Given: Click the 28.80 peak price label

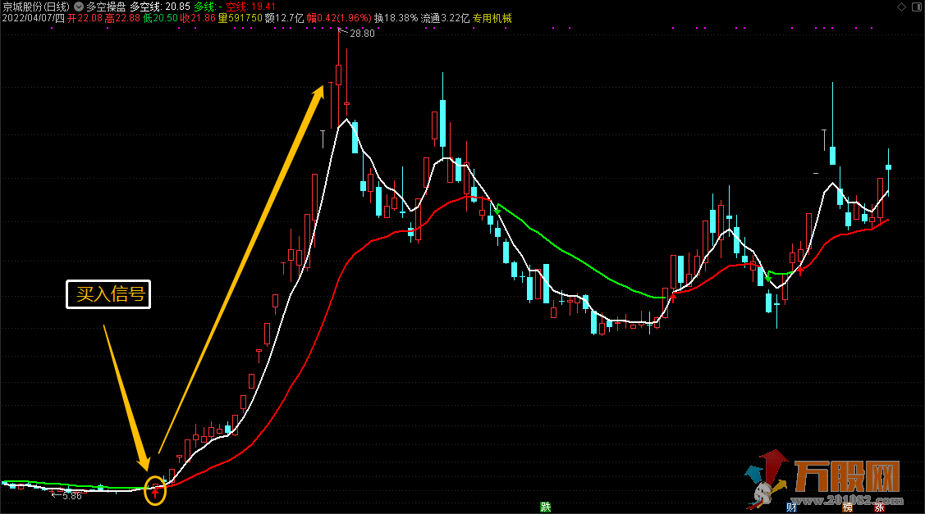Looking at the screenshot, I should click(362, 34).
